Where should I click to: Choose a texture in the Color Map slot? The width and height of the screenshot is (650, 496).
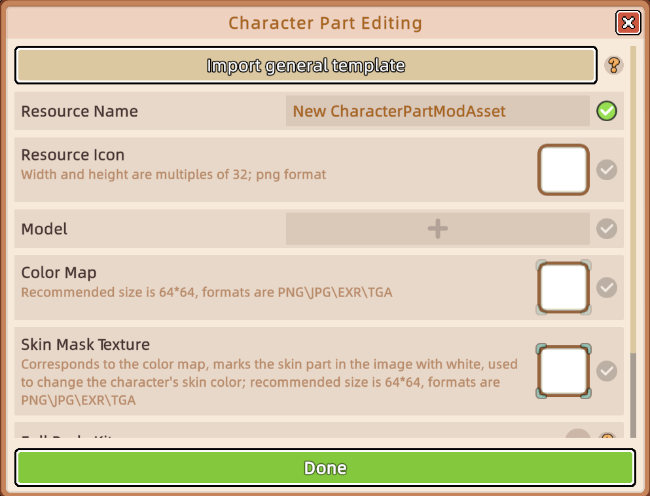pyautogui.click(x=564, y=287)
